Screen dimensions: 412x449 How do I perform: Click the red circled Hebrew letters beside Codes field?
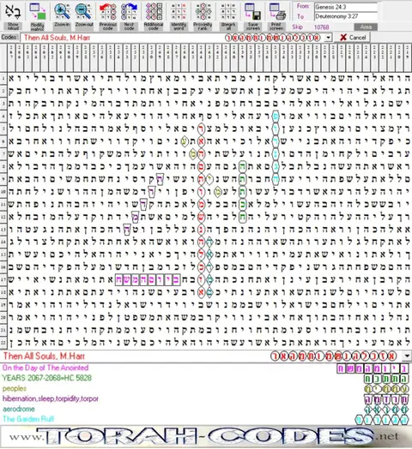point(273,38)
